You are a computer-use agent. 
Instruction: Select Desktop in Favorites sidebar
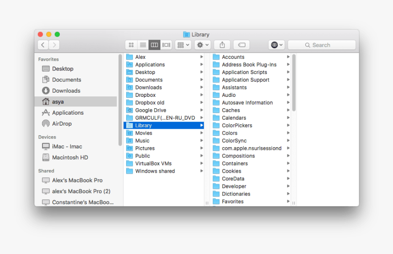76,69
